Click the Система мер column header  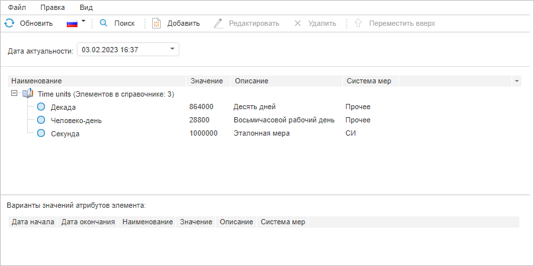pos(369,81)
